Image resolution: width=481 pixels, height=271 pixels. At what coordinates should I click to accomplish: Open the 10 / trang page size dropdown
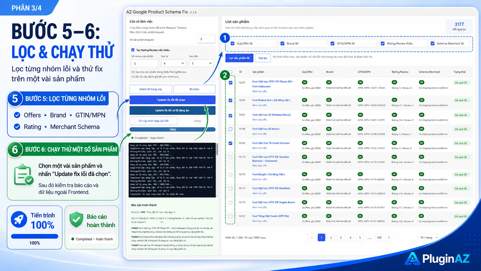(429, 238)
